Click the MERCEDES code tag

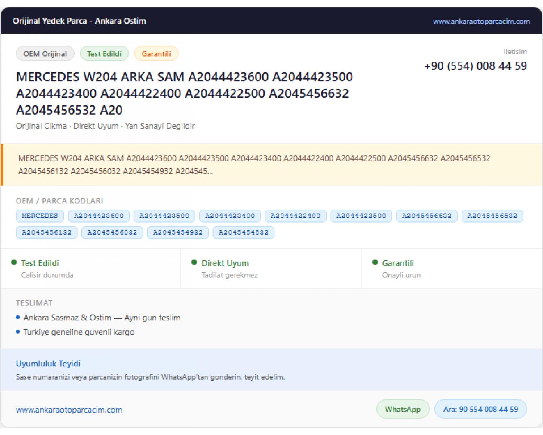[40, 216]
